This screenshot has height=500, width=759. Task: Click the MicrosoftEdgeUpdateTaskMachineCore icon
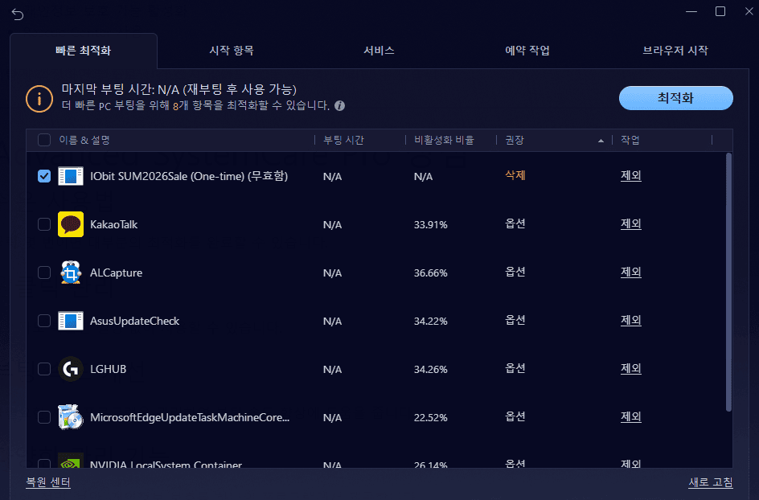coord(71,417)
